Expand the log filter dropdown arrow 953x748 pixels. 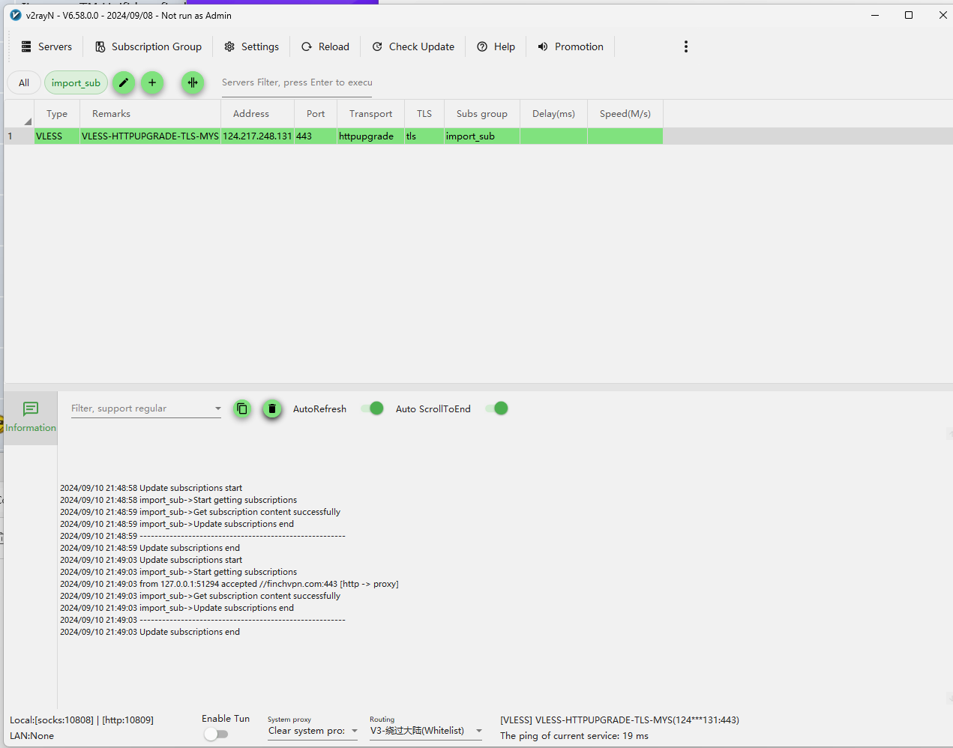[218, 408]
